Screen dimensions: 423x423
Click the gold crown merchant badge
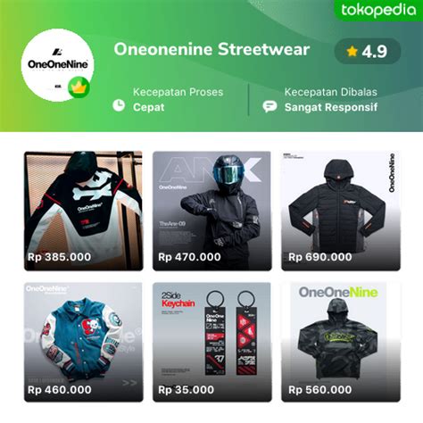tap(79, 87)
